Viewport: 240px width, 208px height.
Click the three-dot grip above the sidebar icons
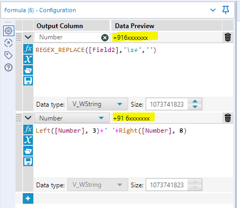8,22
